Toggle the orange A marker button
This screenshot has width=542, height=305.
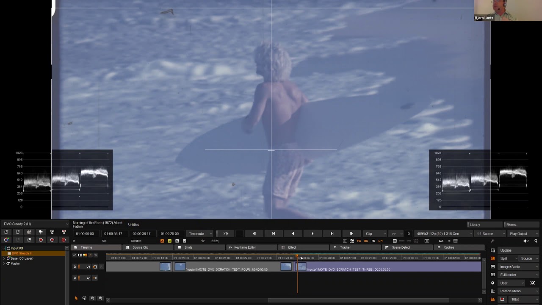click(162, 241)
